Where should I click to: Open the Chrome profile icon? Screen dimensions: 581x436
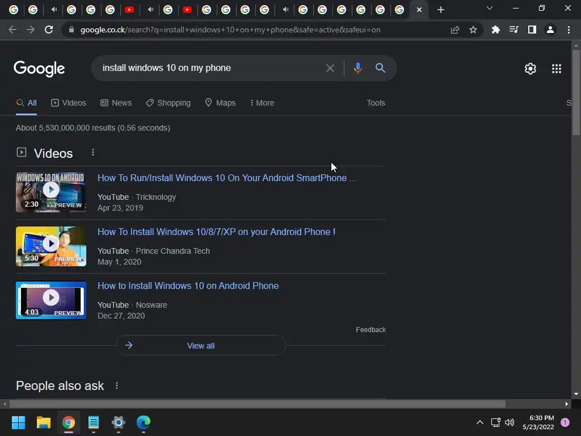point(550,30)
